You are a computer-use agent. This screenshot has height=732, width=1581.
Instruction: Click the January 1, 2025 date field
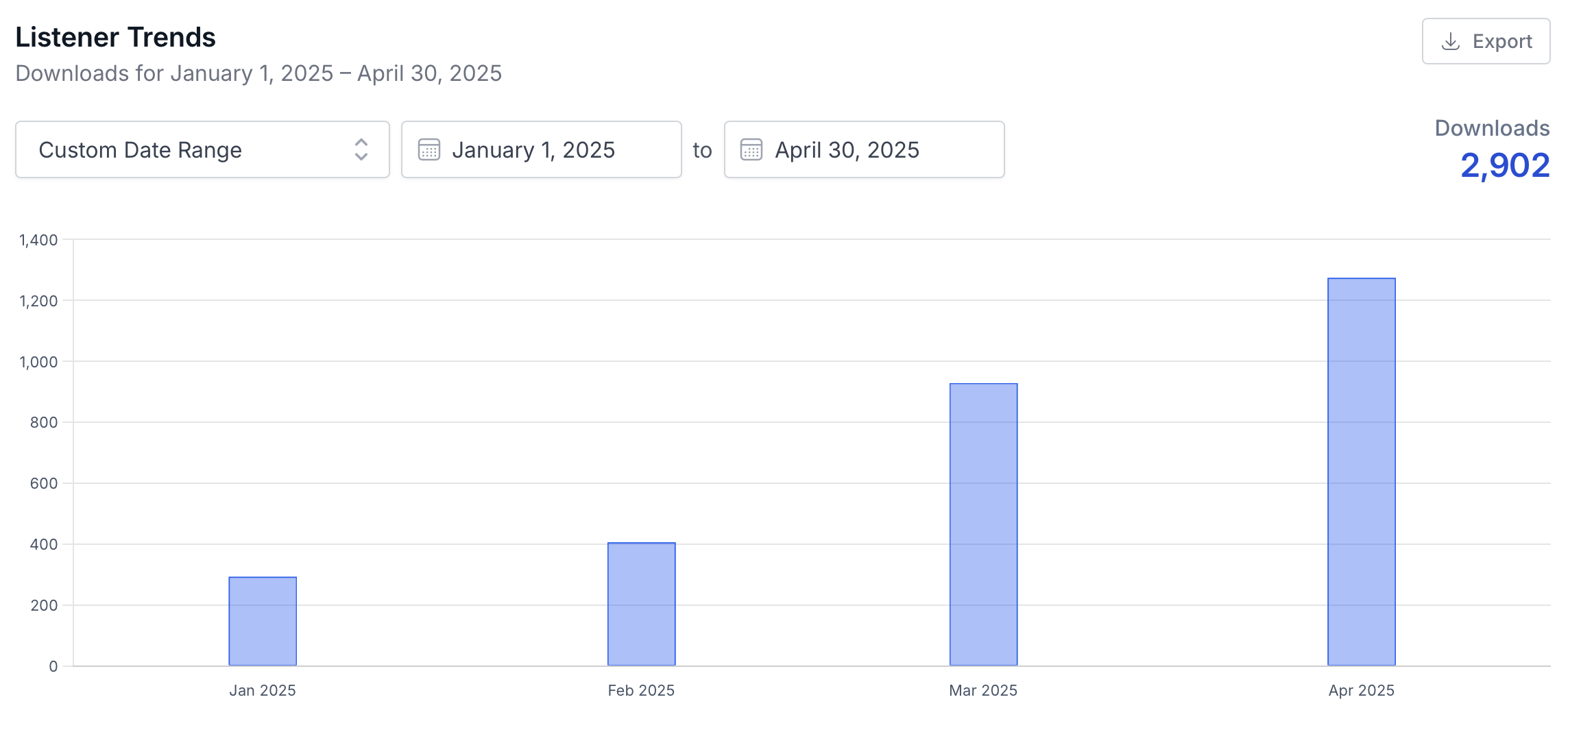[542, 150]
